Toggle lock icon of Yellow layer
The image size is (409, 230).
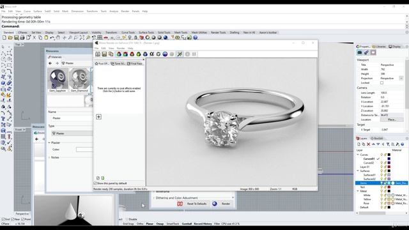click(x=385, y=199)
